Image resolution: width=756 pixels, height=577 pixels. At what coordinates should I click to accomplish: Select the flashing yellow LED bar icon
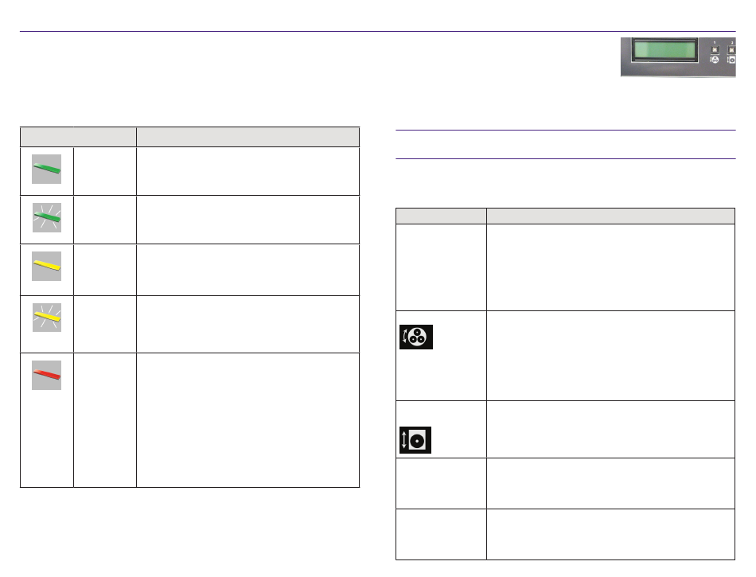coord(47,318)
